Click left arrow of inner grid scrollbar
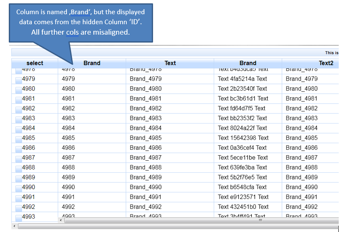The image size is (345, 232). click(x=61, y=220)
